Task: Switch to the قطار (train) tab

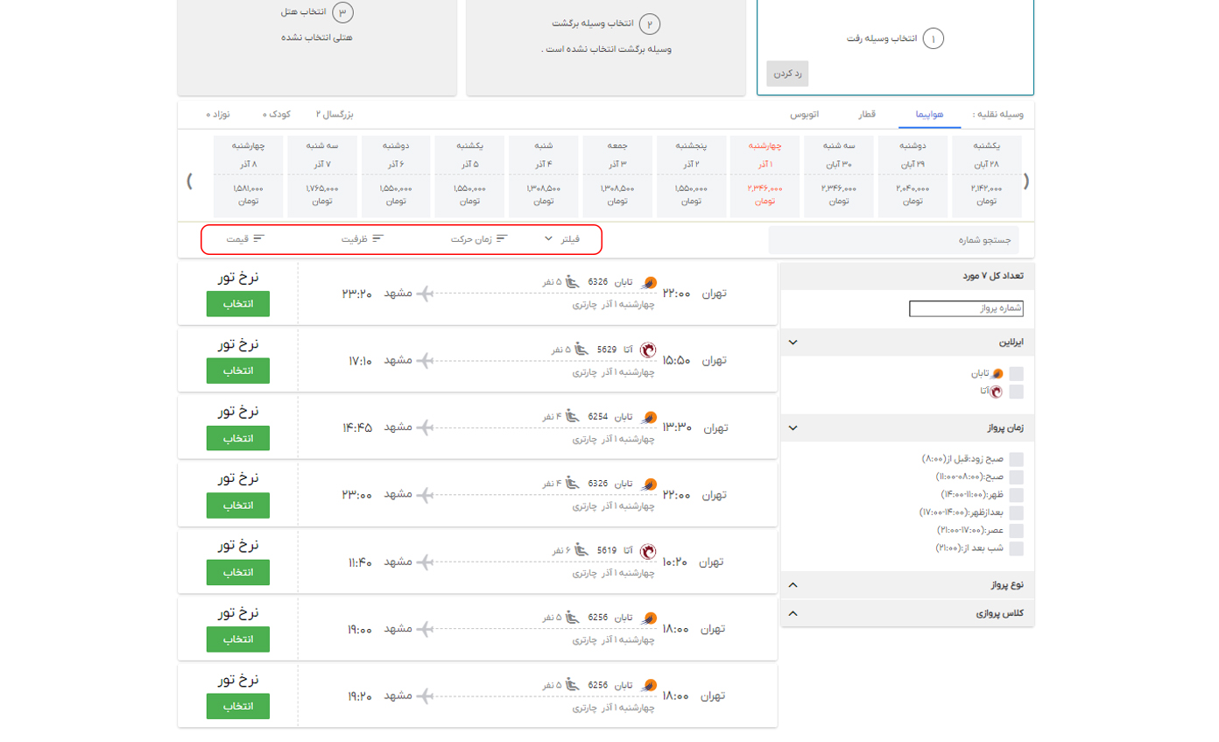Action: pyautogui.click(x=865, y=115)
